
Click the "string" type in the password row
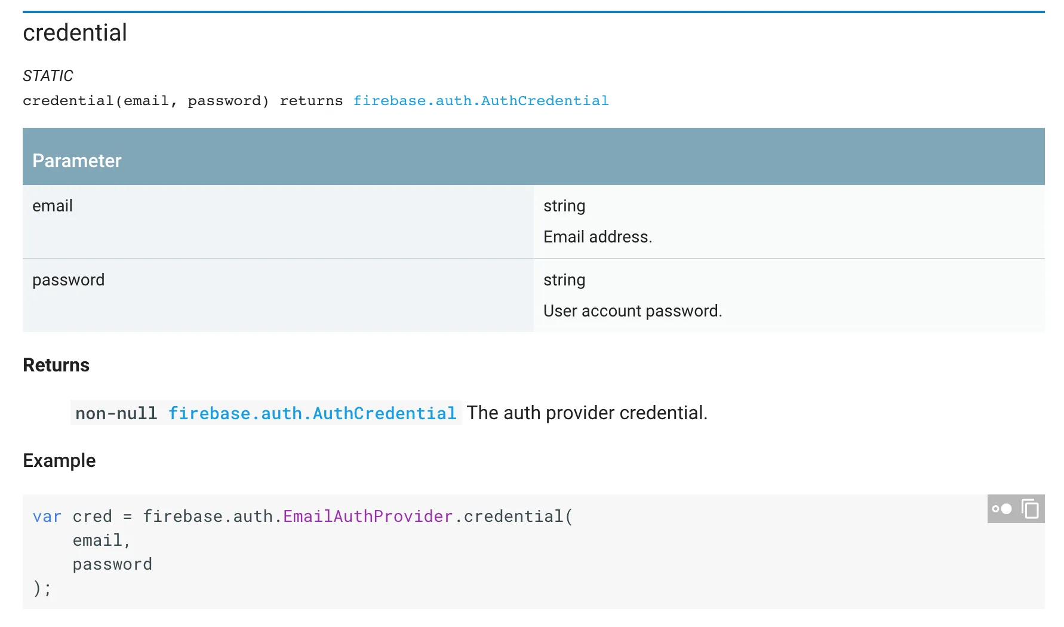tap(564, 280)
